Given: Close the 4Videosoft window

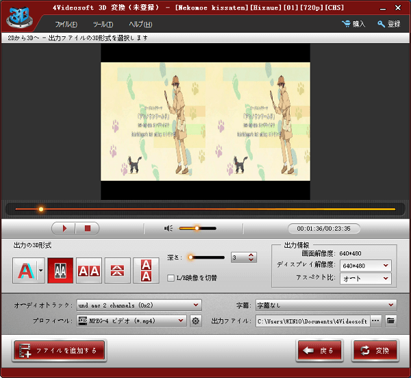Looking at the screenshot, I should point(398,8).
